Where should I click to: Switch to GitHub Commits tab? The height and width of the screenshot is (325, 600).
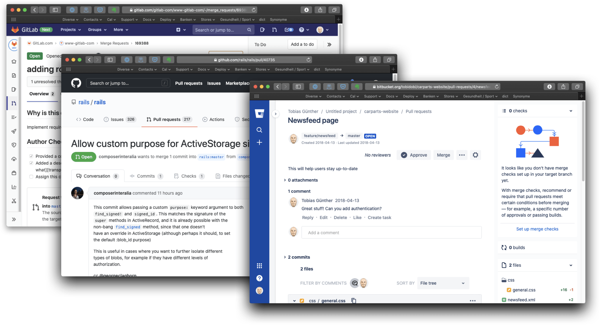(x=146, y=176)
